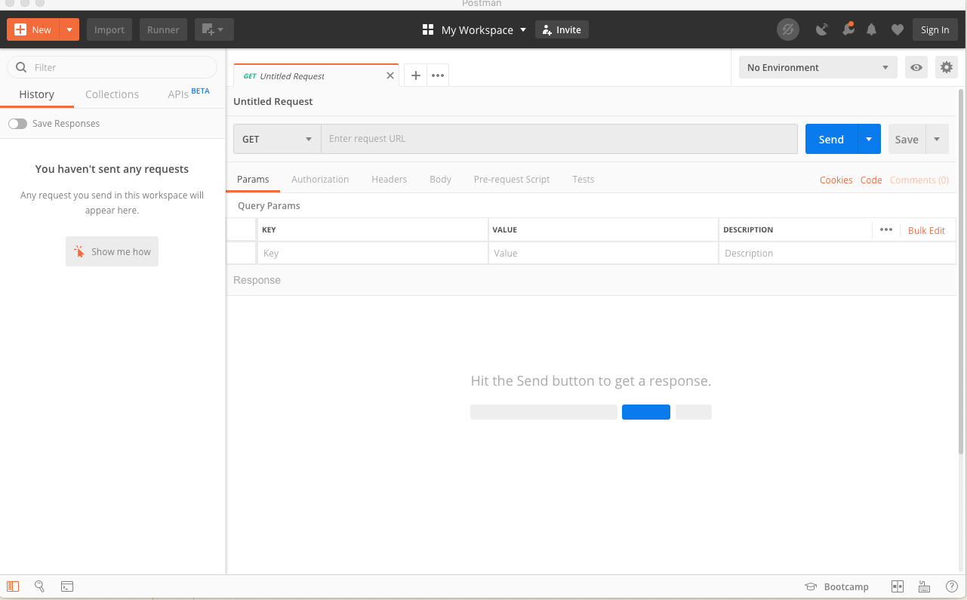967x600 pixels.
Task: Expand the My Workspace switcher
Action: (x=474, y=30)
